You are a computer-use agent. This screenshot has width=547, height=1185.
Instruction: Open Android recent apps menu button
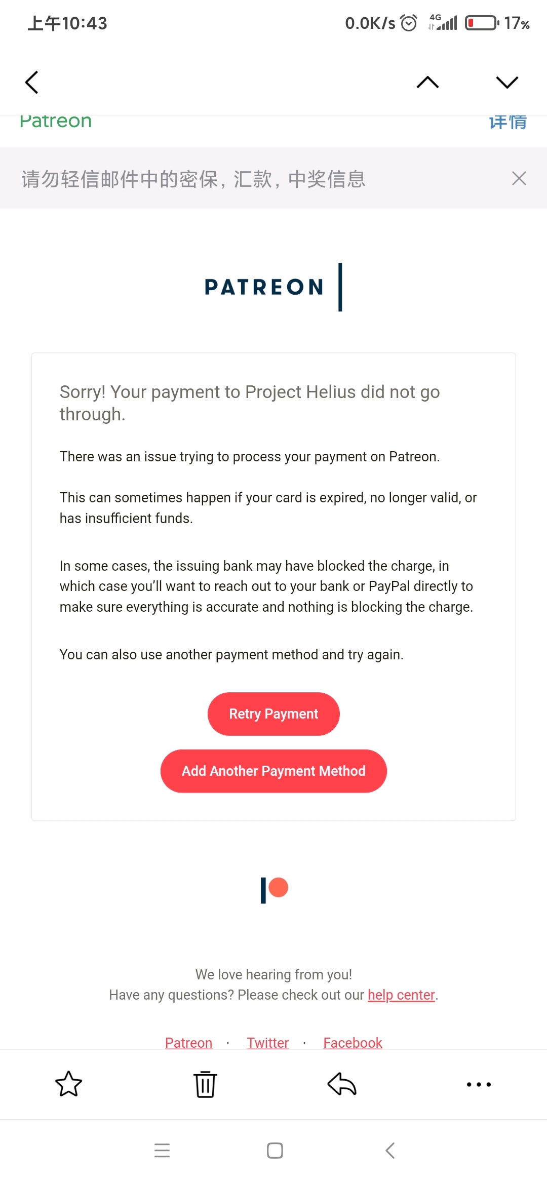tap(162, 1151)
